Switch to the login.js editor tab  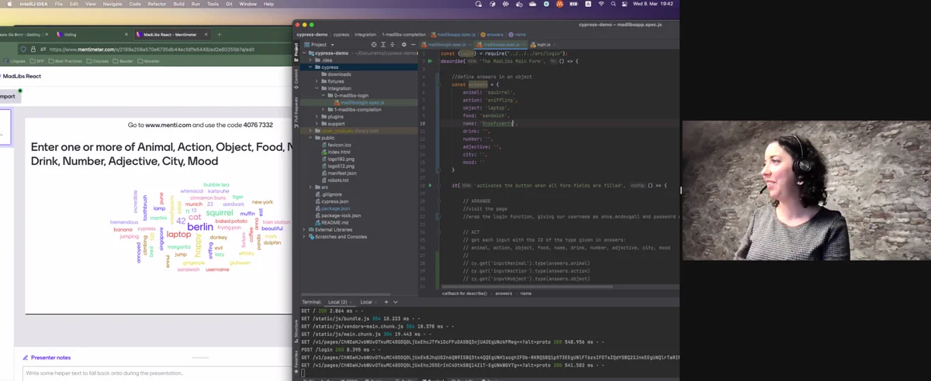(x=540, y=45)
